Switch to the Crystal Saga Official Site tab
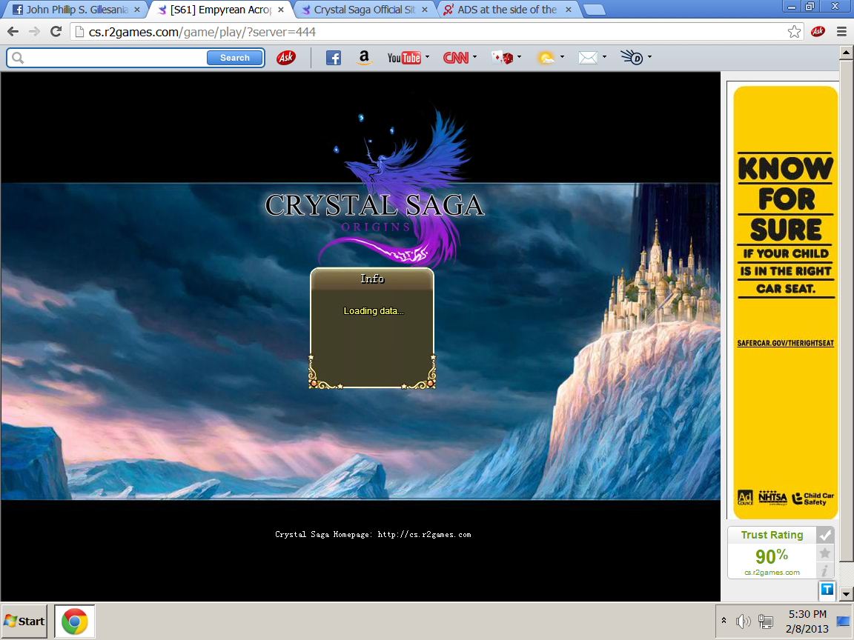 click(363, 10)
